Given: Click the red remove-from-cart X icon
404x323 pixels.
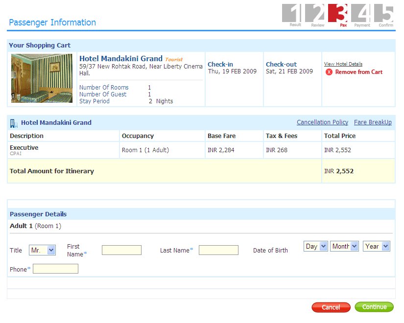Looking at the screenshot, I should click(329, 72).
